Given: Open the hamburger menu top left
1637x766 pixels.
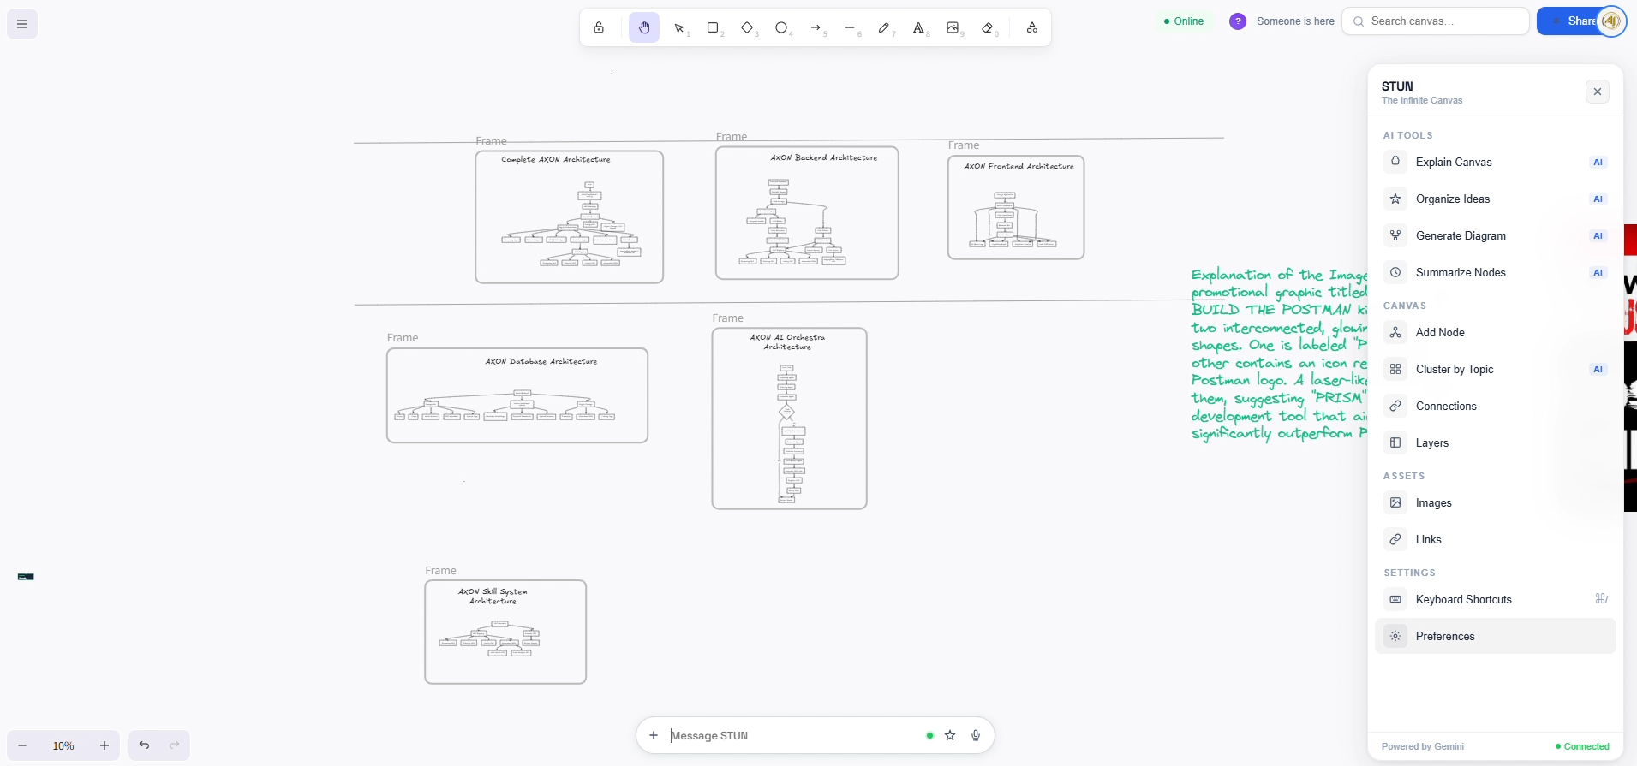Looking at the screenshot, I should click(22, 24).
